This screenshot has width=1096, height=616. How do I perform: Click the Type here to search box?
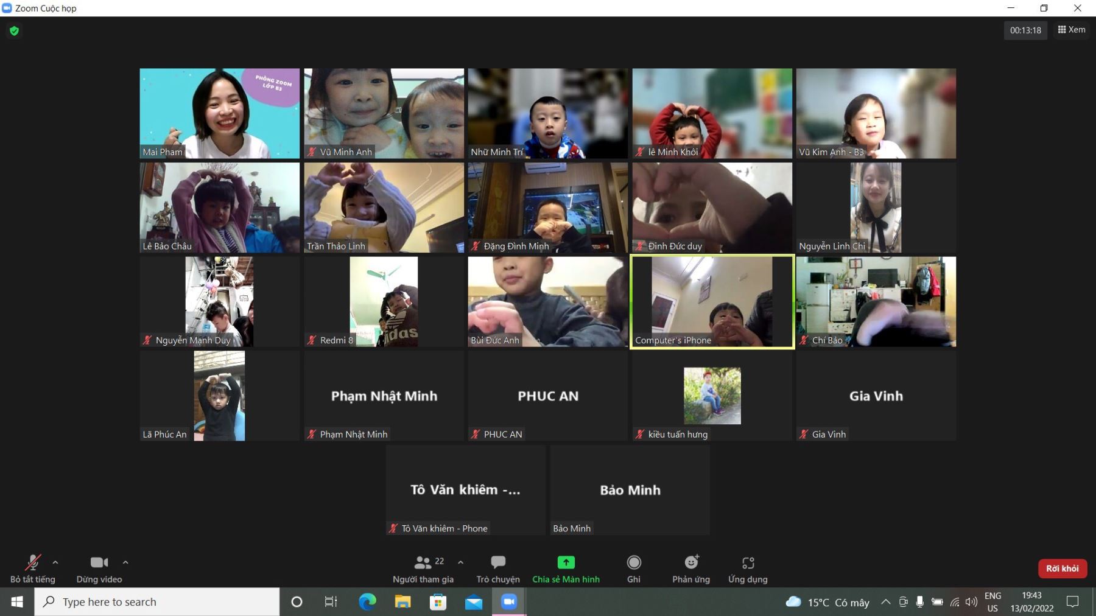(157, 602)
